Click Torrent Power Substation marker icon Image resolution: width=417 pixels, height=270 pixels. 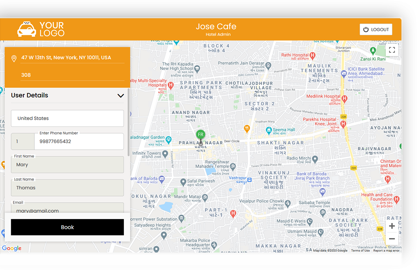click(181, 218)
